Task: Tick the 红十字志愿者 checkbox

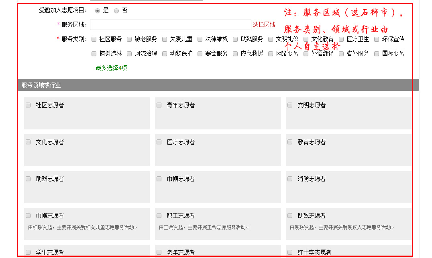Action: (290, 252)
